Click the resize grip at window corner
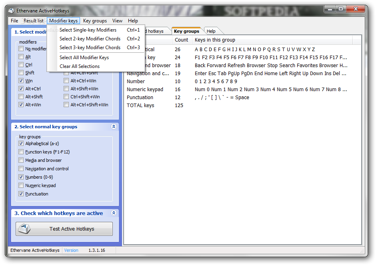 pos(362,251)
